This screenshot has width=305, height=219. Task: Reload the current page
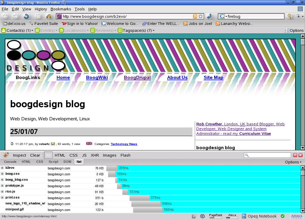tap(26, 16)
